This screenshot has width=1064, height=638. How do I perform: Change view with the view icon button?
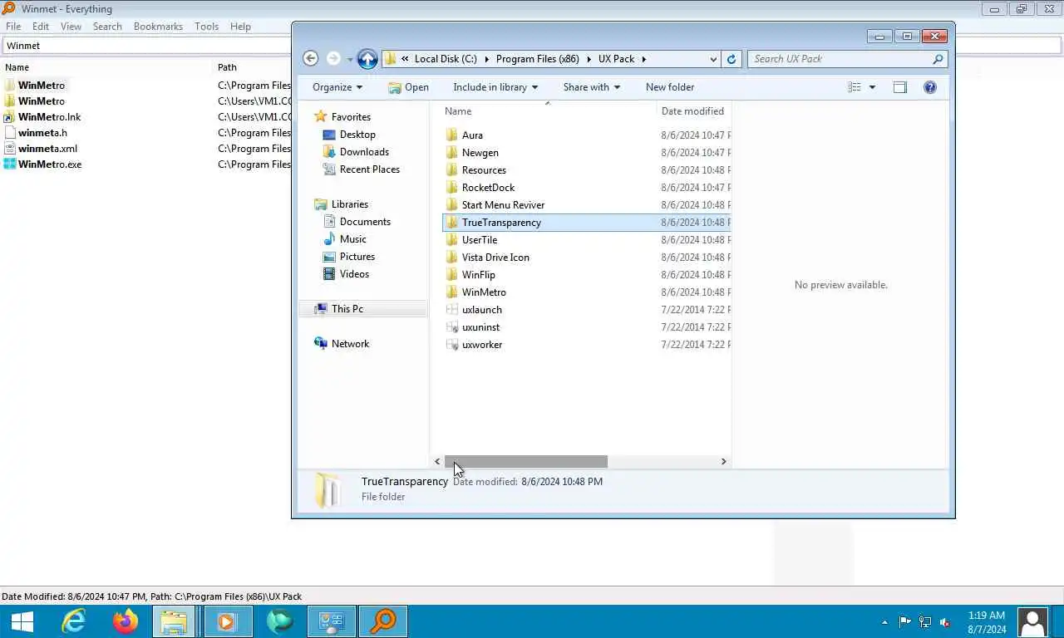click(x=854, y=87)
